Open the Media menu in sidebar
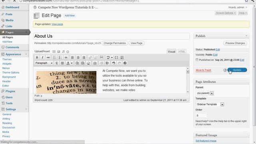 tap(10, 20)
